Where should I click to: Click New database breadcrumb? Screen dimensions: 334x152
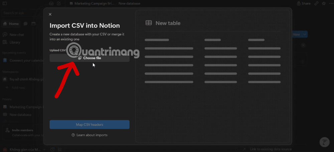129,3
